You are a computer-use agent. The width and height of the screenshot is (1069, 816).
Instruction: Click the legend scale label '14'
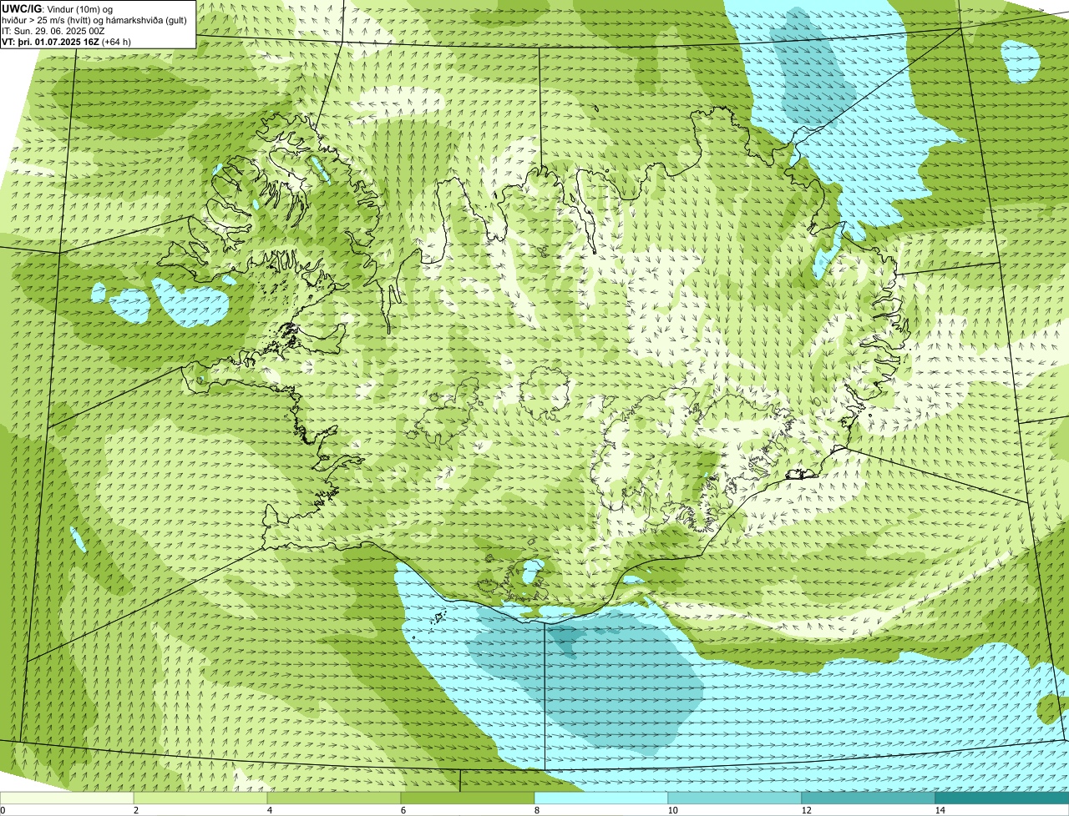940,810
